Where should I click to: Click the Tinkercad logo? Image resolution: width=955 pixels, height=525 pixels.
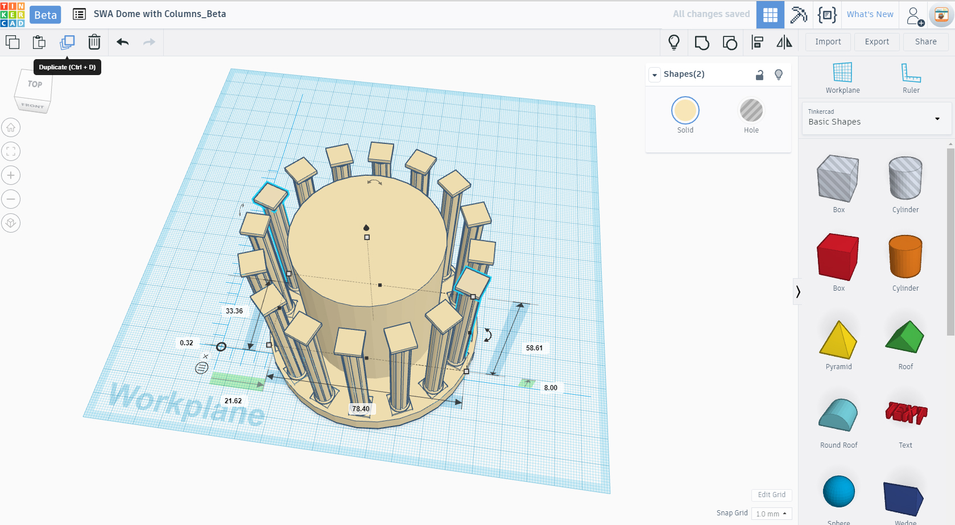click(13, 15)
